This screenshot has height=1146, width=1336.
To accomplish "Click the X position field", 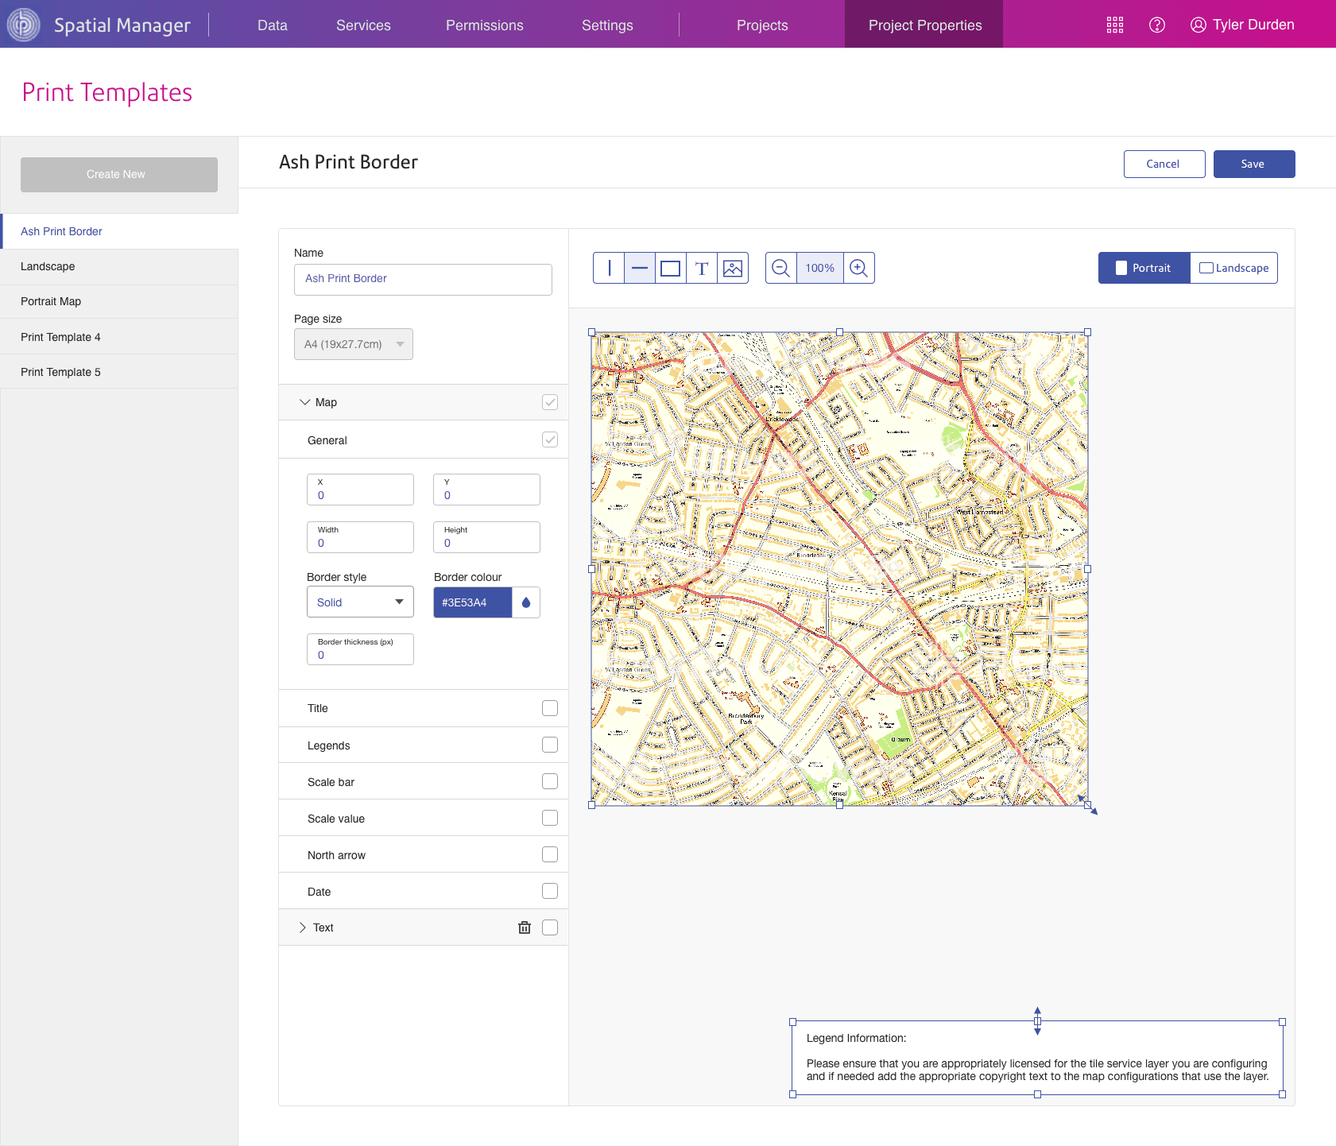I will point(360,490).
